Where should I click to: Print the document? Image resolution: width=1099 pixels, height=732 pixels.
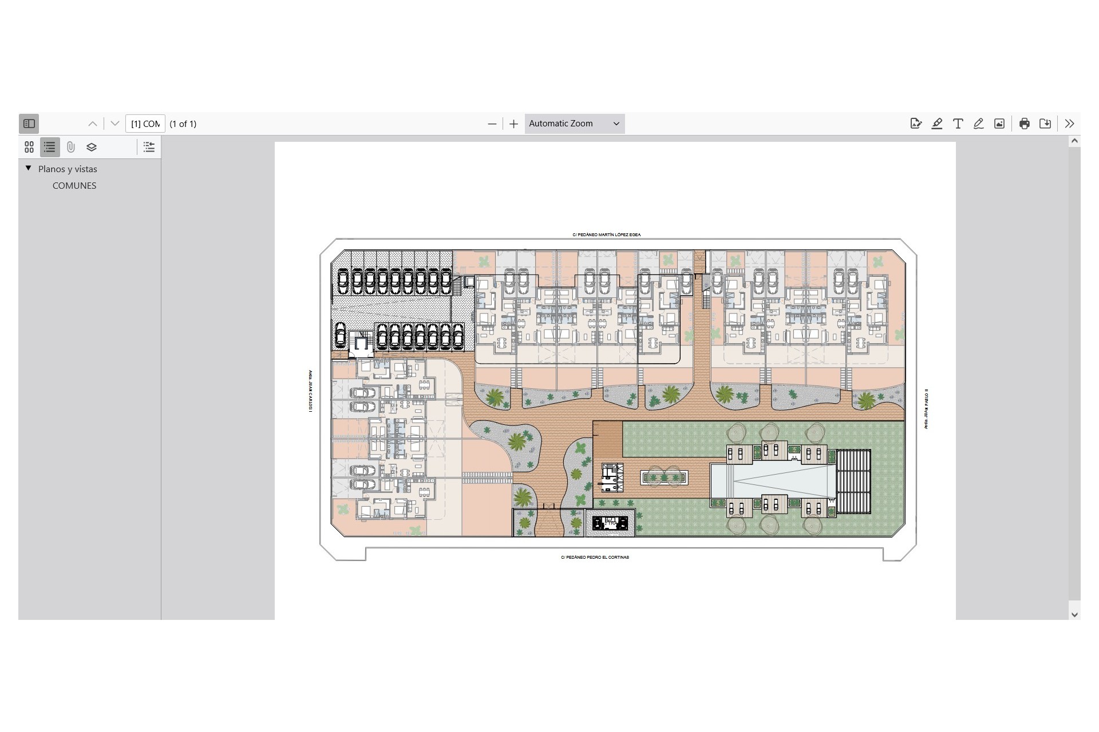point(1024,124)
